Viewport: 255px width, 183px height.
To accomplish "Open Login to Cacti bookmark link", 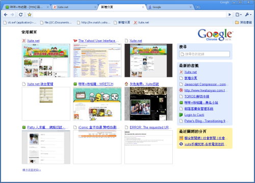I will pyautogui.click(x=194, y=115).
